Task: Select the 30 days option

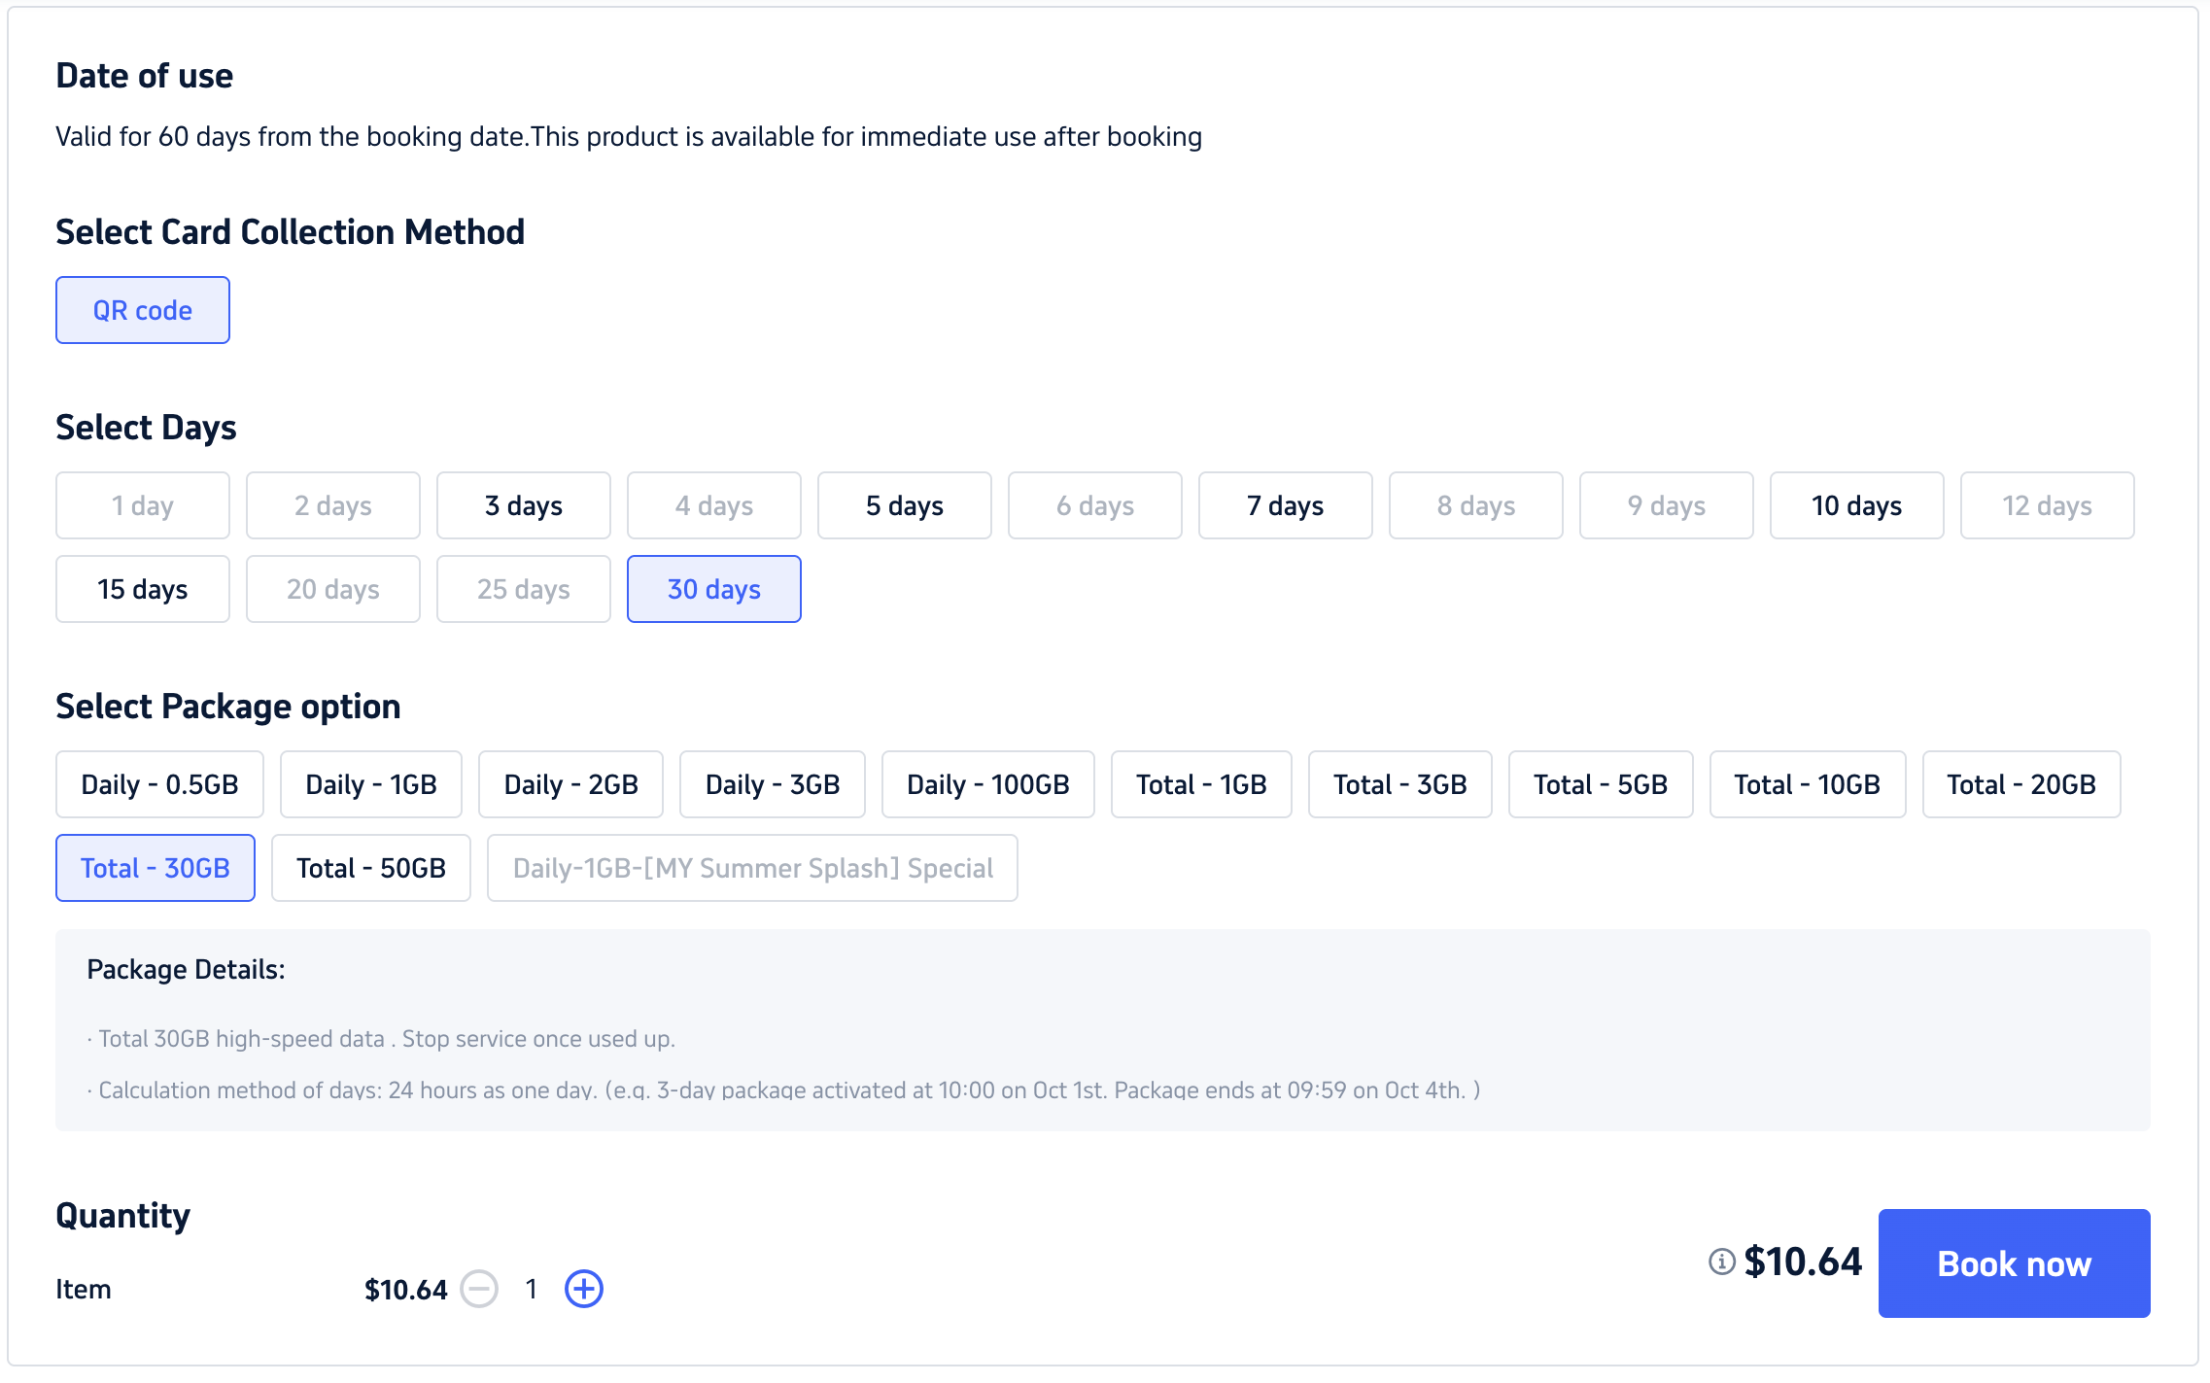Action: pyautogui.click(x=713, y=589)
